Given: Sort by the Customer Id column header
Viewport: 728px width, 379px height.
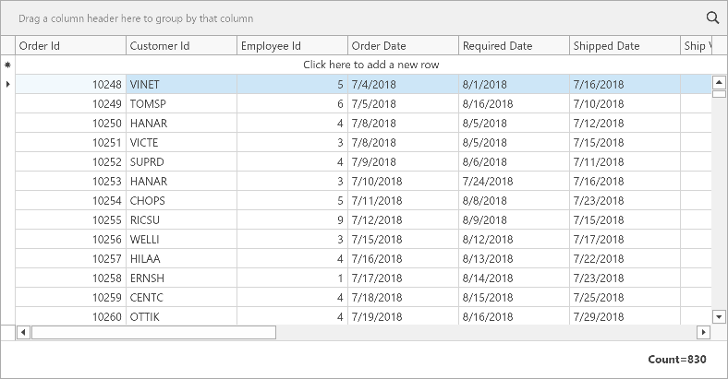Looking at the screenshot, I should point(181,46).
